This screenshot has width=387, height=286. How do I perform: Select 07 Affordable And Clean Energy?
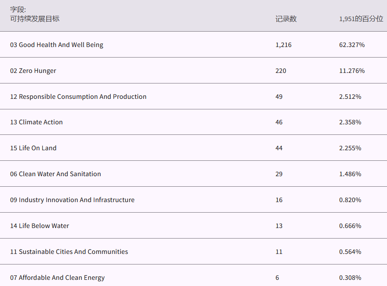57,278
